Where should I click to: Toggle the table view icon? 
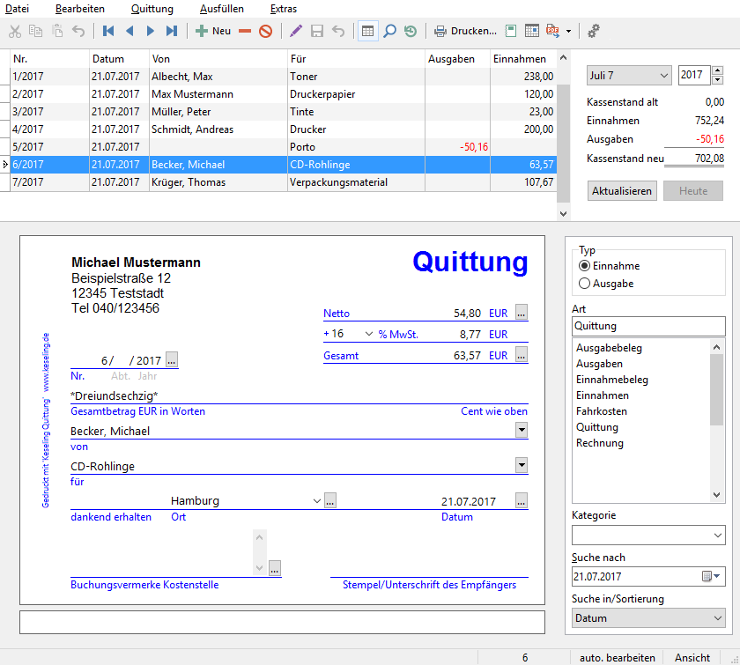coord(368,31)
